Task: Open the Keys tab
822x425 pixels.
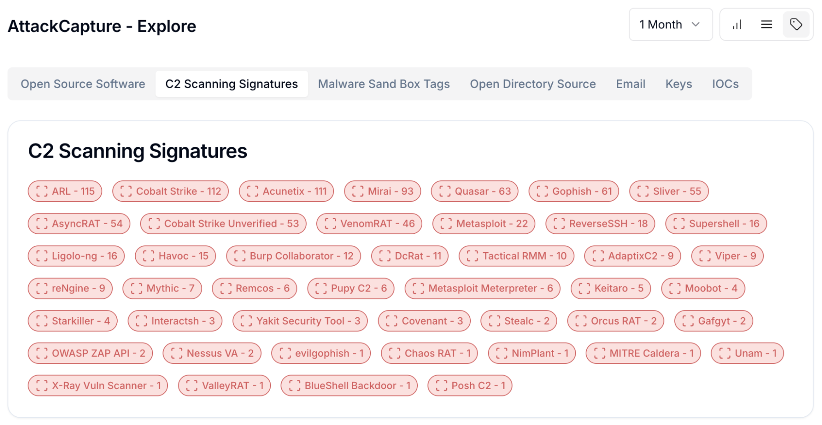Action: point(678,84)
